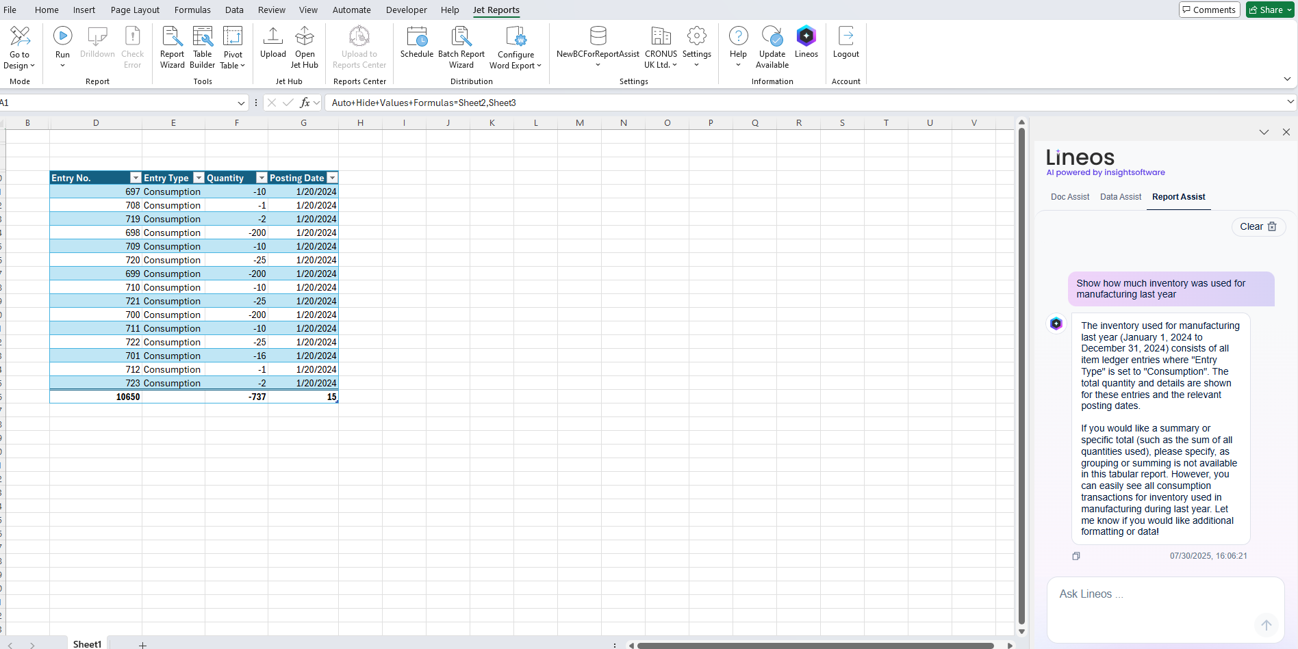Logout from Jet Reports
Image resolution: width=1298 pixels, height=649 pixels.
click(x=845, y=45)
